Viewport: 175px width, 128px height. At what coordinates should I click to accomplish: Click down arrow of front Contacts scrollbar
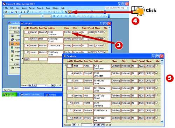tap(162, 122)
